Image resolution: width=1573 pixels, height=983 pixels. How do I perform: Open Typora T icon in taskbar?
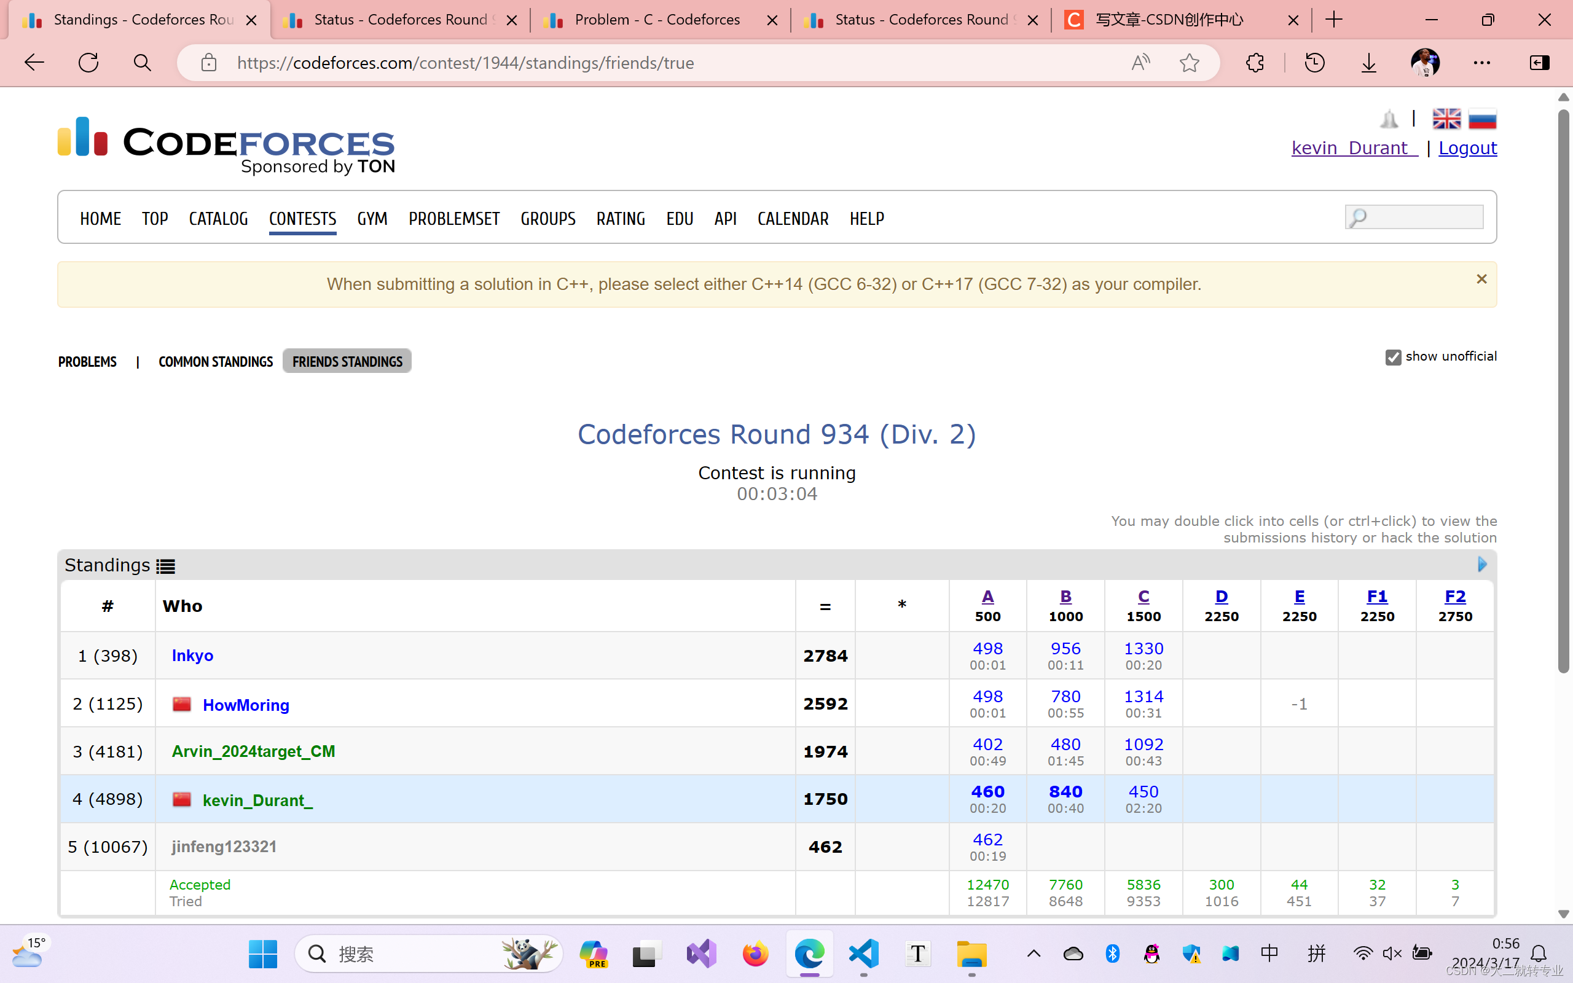click(917, 954)
